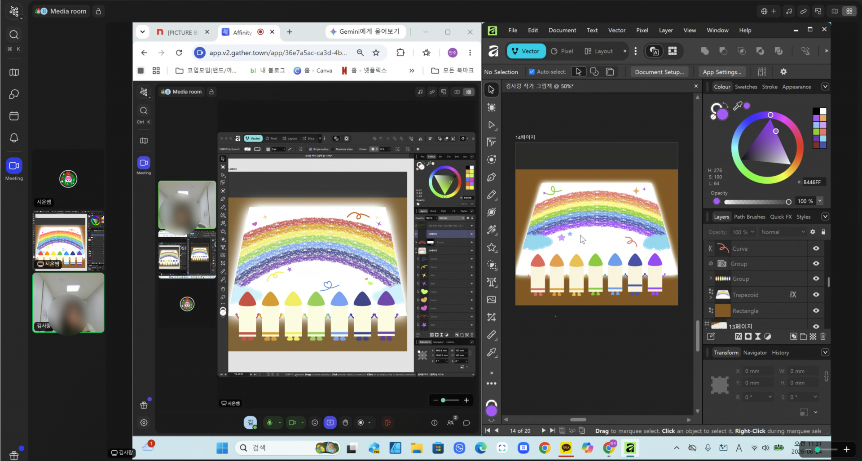Hide the Curve layer
The height and width of the screenshot is (461, 862).
(x=816, y=248)
